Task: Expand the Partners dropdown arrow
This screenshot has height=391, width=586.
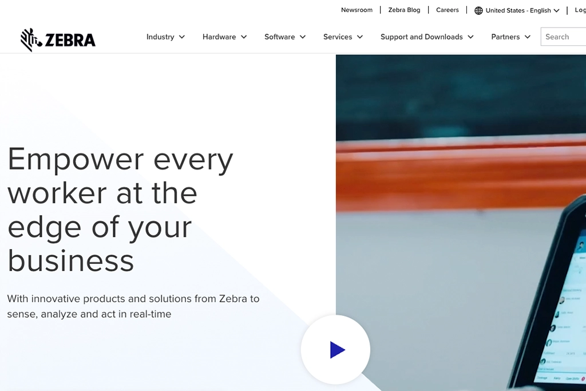Action: [x=527, y=37]
